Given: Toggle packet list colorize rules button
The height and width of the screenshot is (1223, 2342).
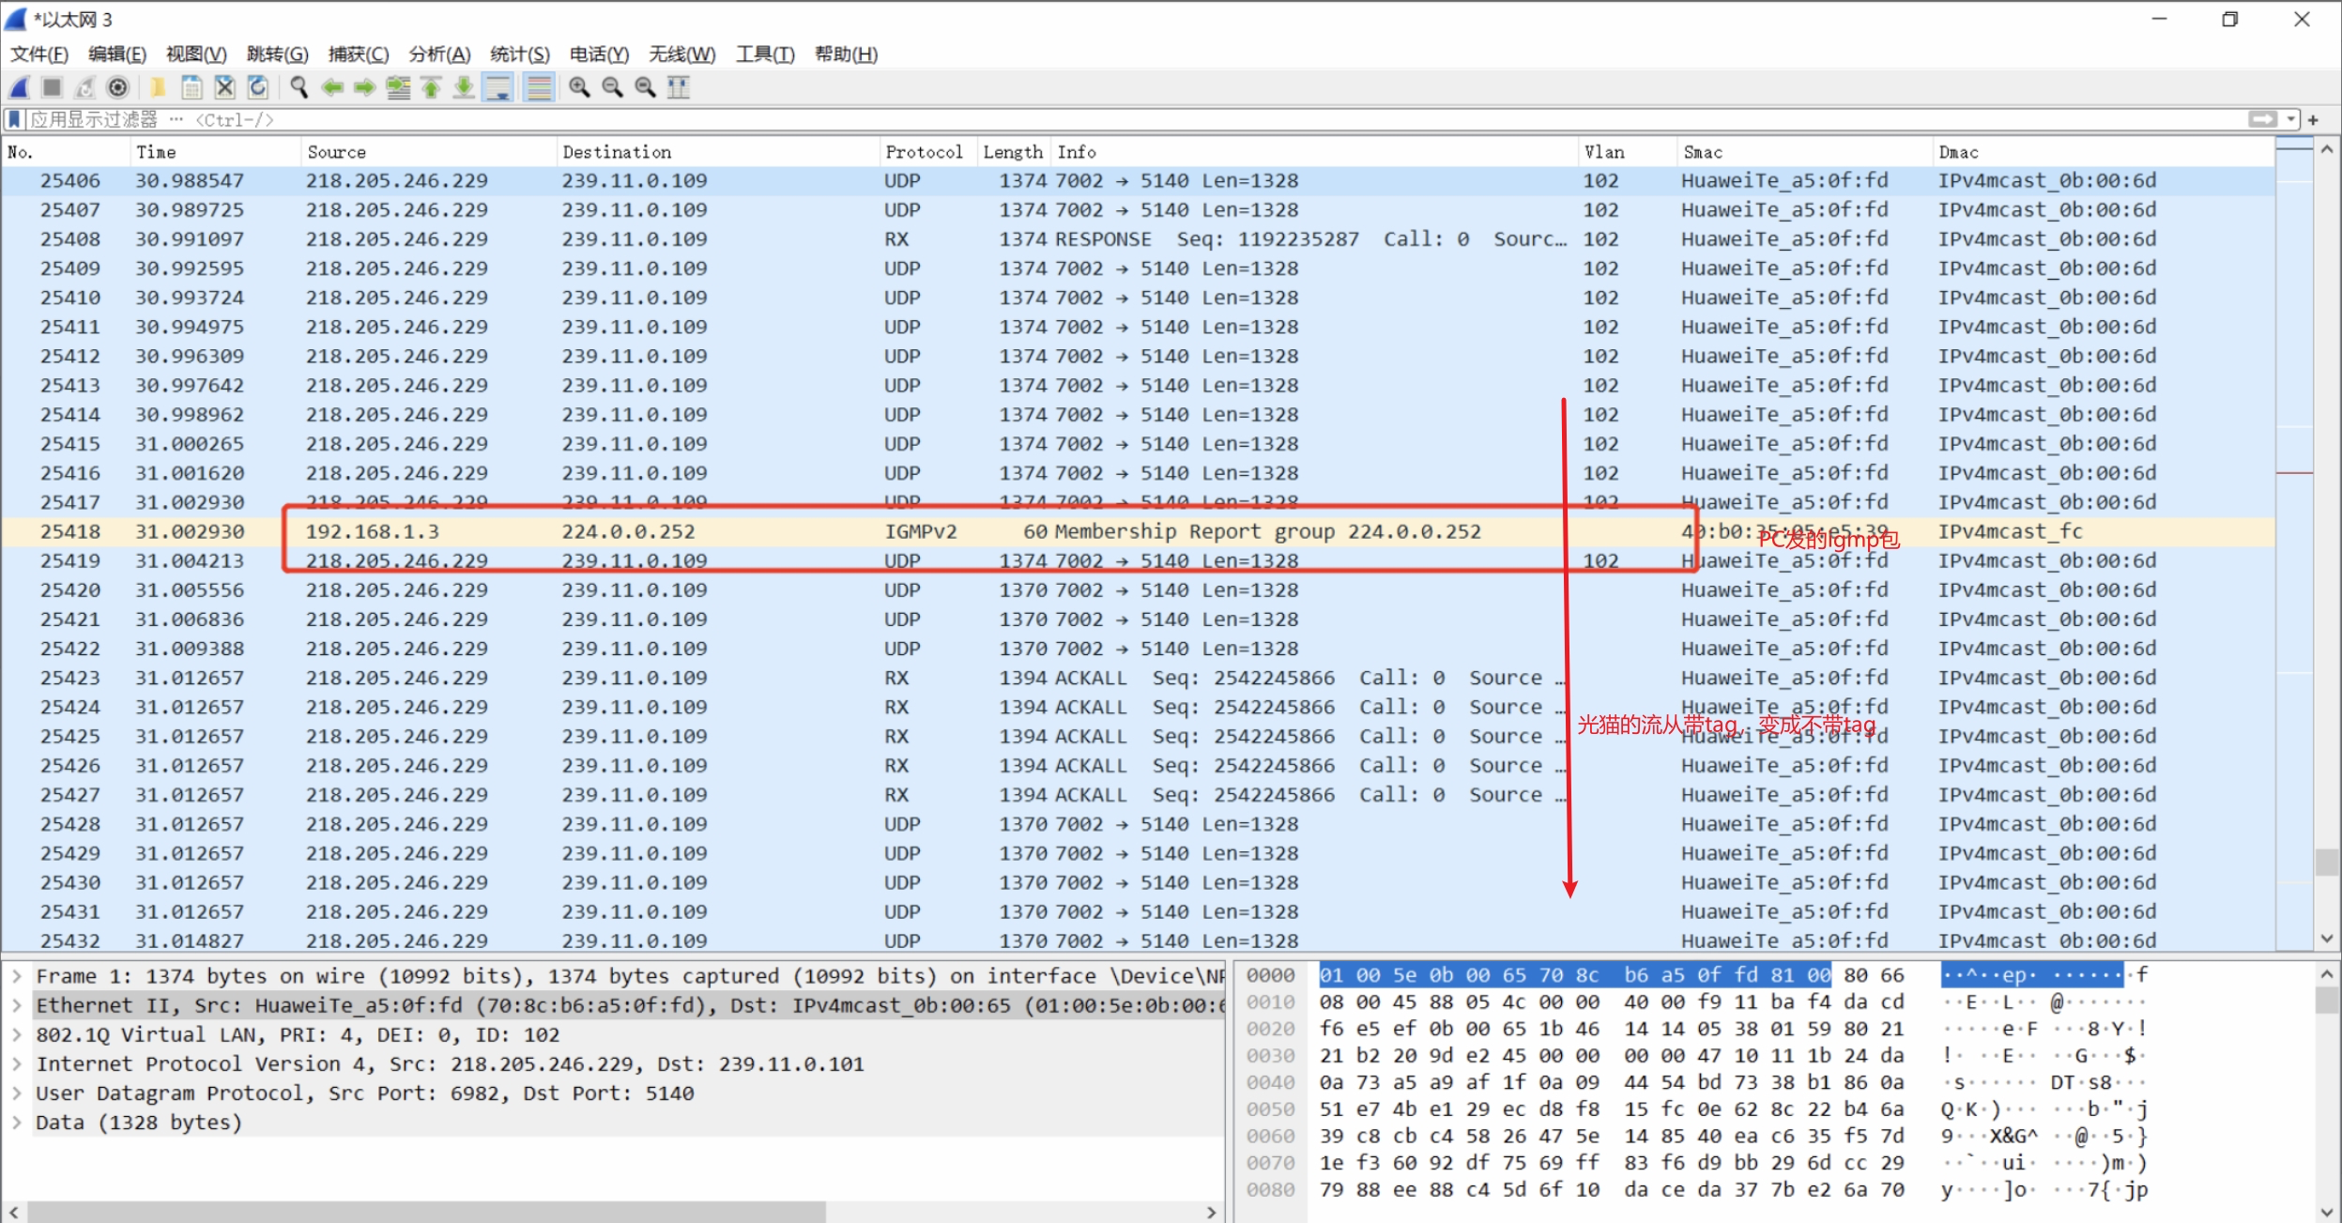Looking at the screenshot, I should coord(539,88).
